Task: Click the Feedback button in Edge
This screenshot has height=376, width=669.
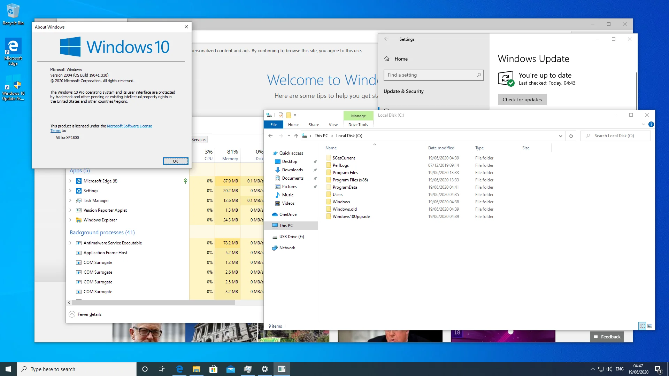Action: point(607,337)
